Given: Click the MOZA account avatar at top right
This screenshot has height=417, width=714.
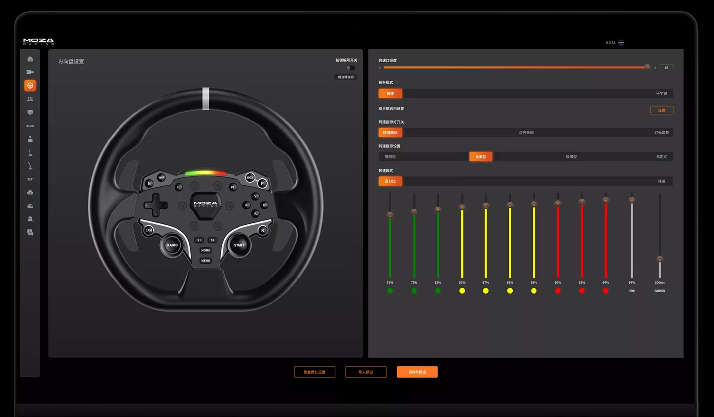Looking at the screenshot, I should coord(621,43).
